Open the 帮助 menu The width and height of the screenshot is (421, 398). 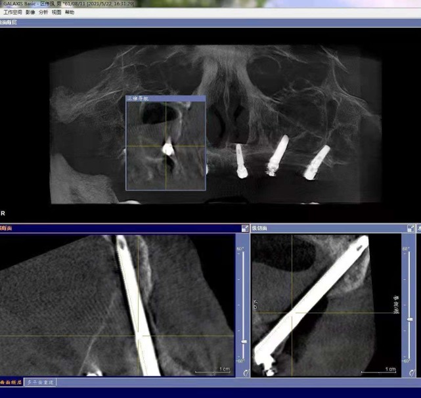[x=70, y=12]
